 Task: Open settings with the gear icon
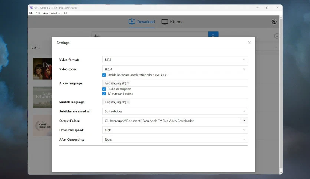pos(274,22)
